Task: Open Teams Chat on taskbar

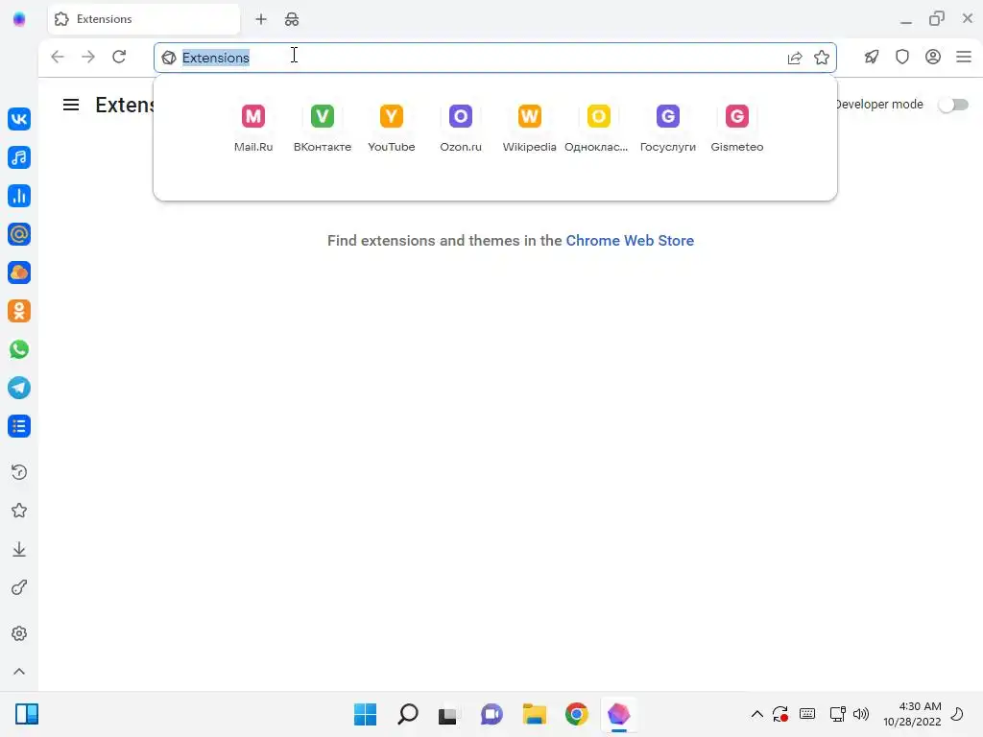Action: (x=492, y=714)
